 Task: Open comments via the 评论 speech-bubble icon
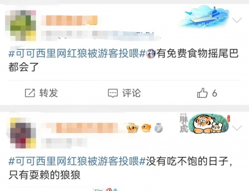(x=113, y=93)
